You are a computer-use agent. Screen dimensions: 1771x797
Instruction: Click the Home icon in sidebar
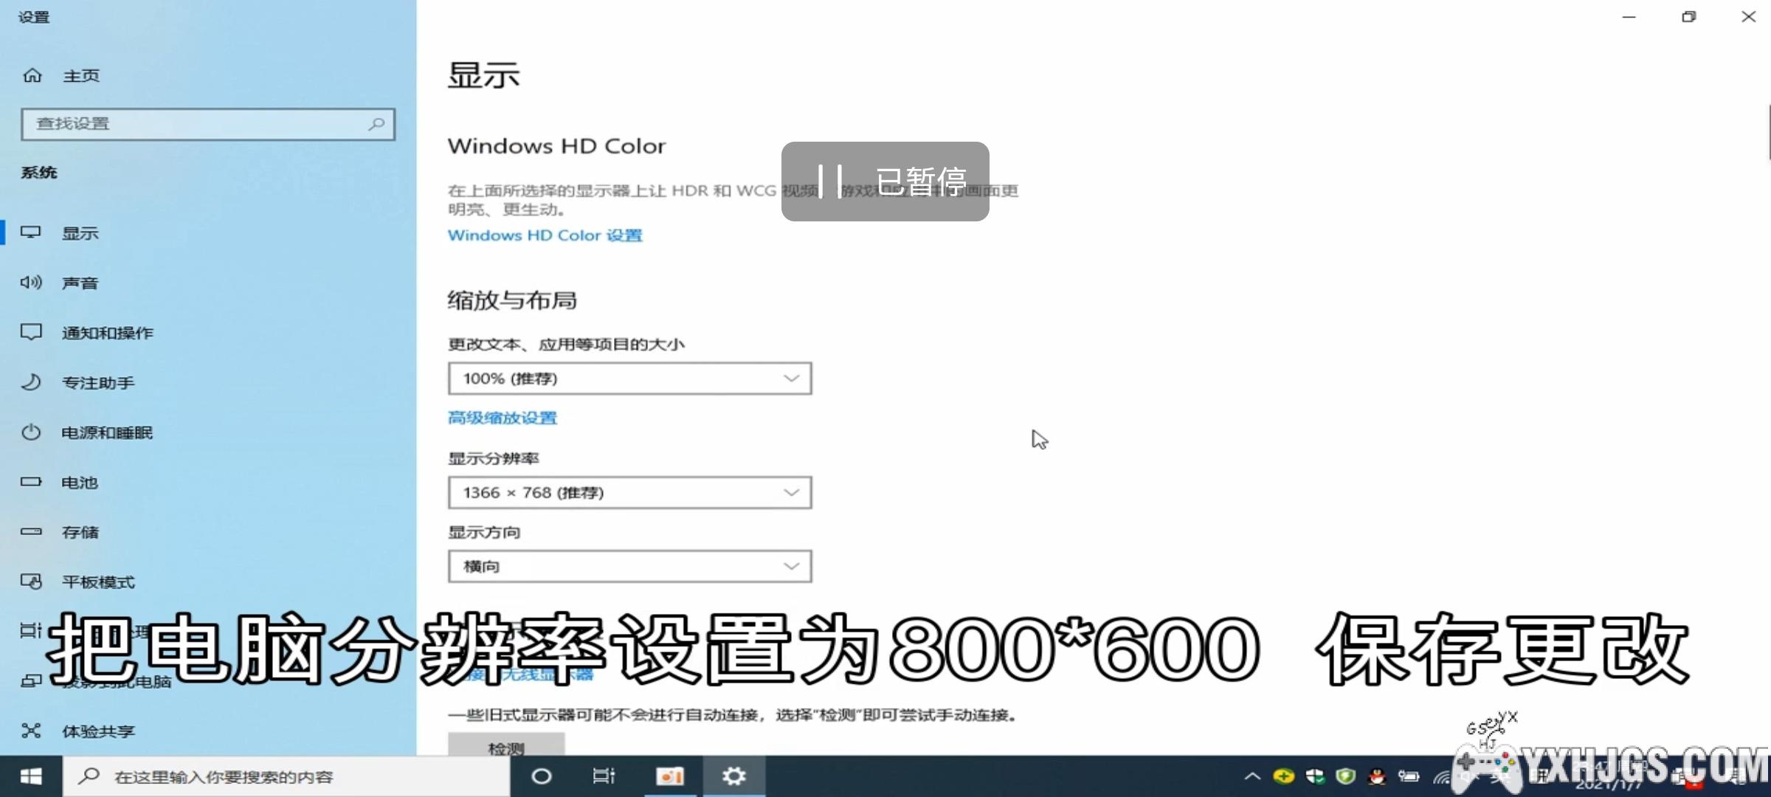point(32,75)
